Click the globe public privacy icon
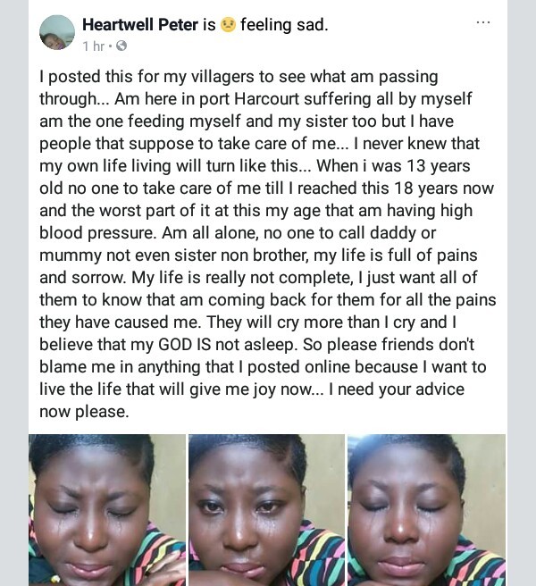The width and height of the screenshot is (536, 586). 121,46
